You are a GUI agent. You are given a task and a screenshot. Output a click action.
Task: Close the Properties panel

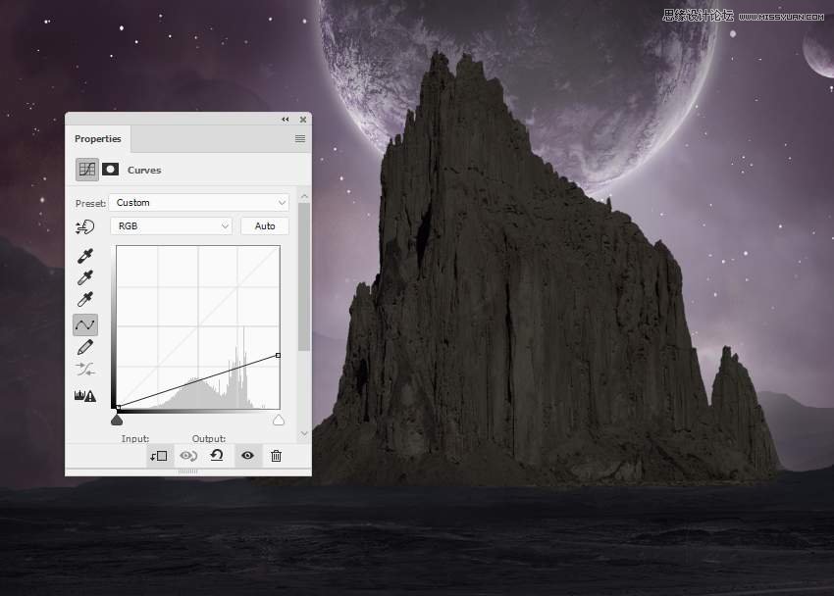pyautogui.click(x=302, y=120)
